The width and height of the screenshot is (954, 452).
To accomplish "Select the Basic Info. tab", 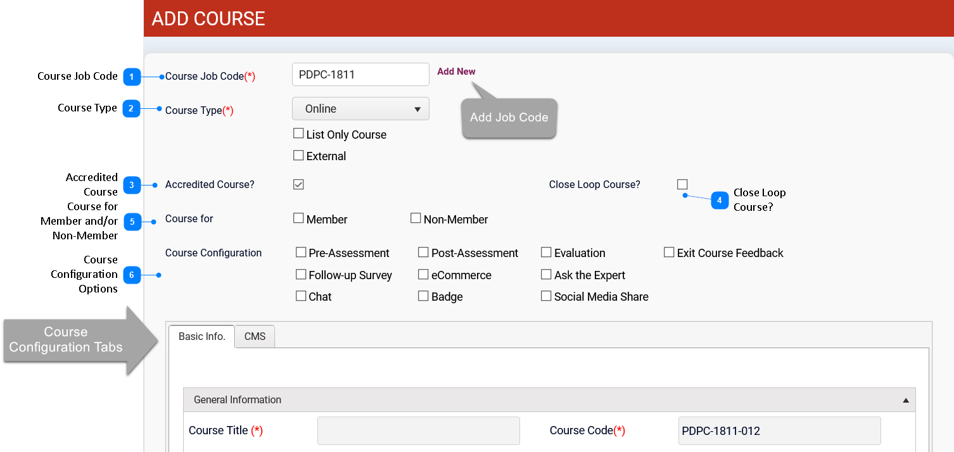I will 201,337.
